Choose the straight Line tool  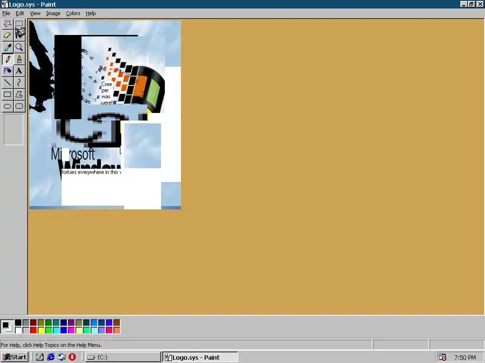pyautogui.click(x=8, y=82)
